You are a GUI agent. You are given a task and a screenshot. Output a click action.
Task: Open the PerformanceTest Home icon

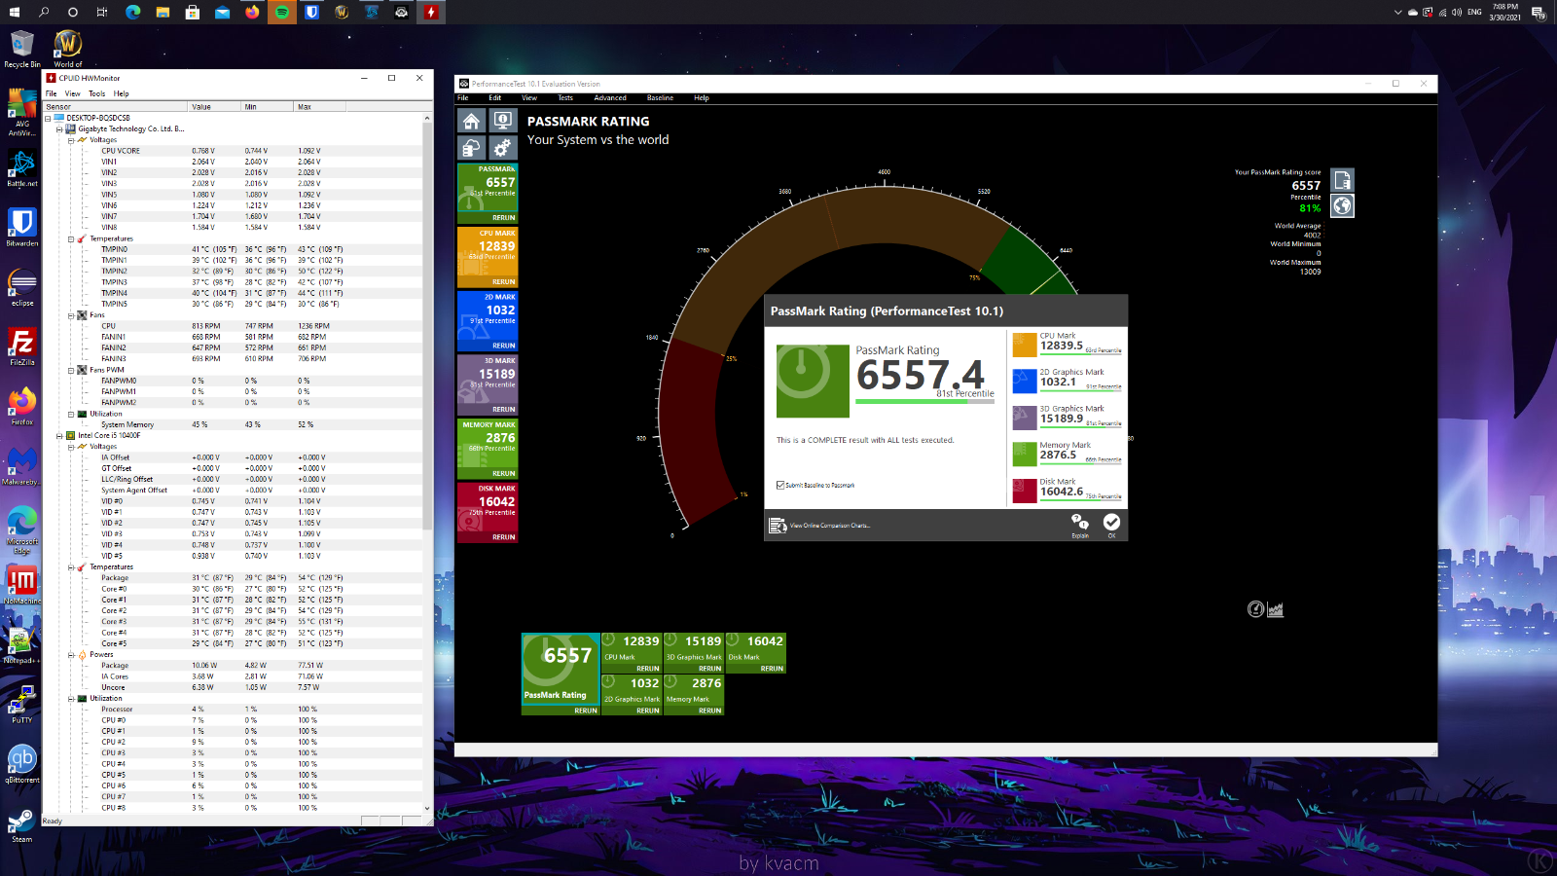pos(471,121)
